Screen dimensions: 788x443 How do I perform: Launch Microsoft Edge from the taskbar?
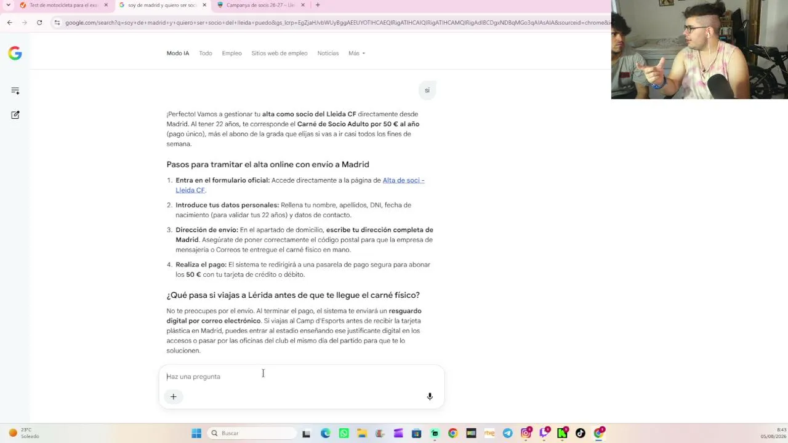[x=325, y=433]
